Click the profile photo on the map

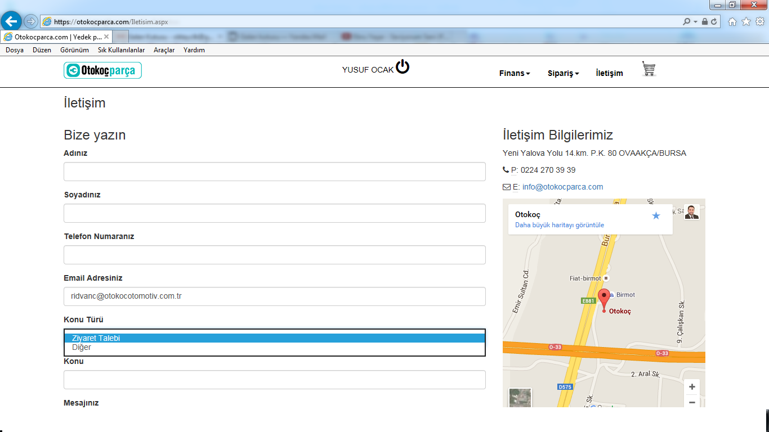(692, 212)
